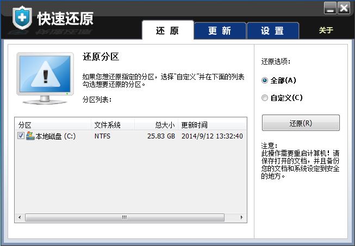This screenshot has height=246, width=355.
Task: Click the 25.83 GB size value
Action: pos(161,136)
